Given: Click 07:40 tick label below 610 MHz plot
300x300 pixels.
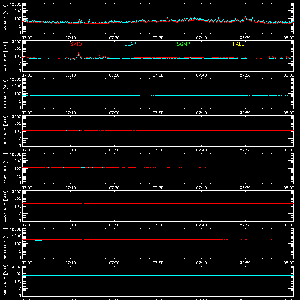Looking at the screenshot, I should point(201,113).
